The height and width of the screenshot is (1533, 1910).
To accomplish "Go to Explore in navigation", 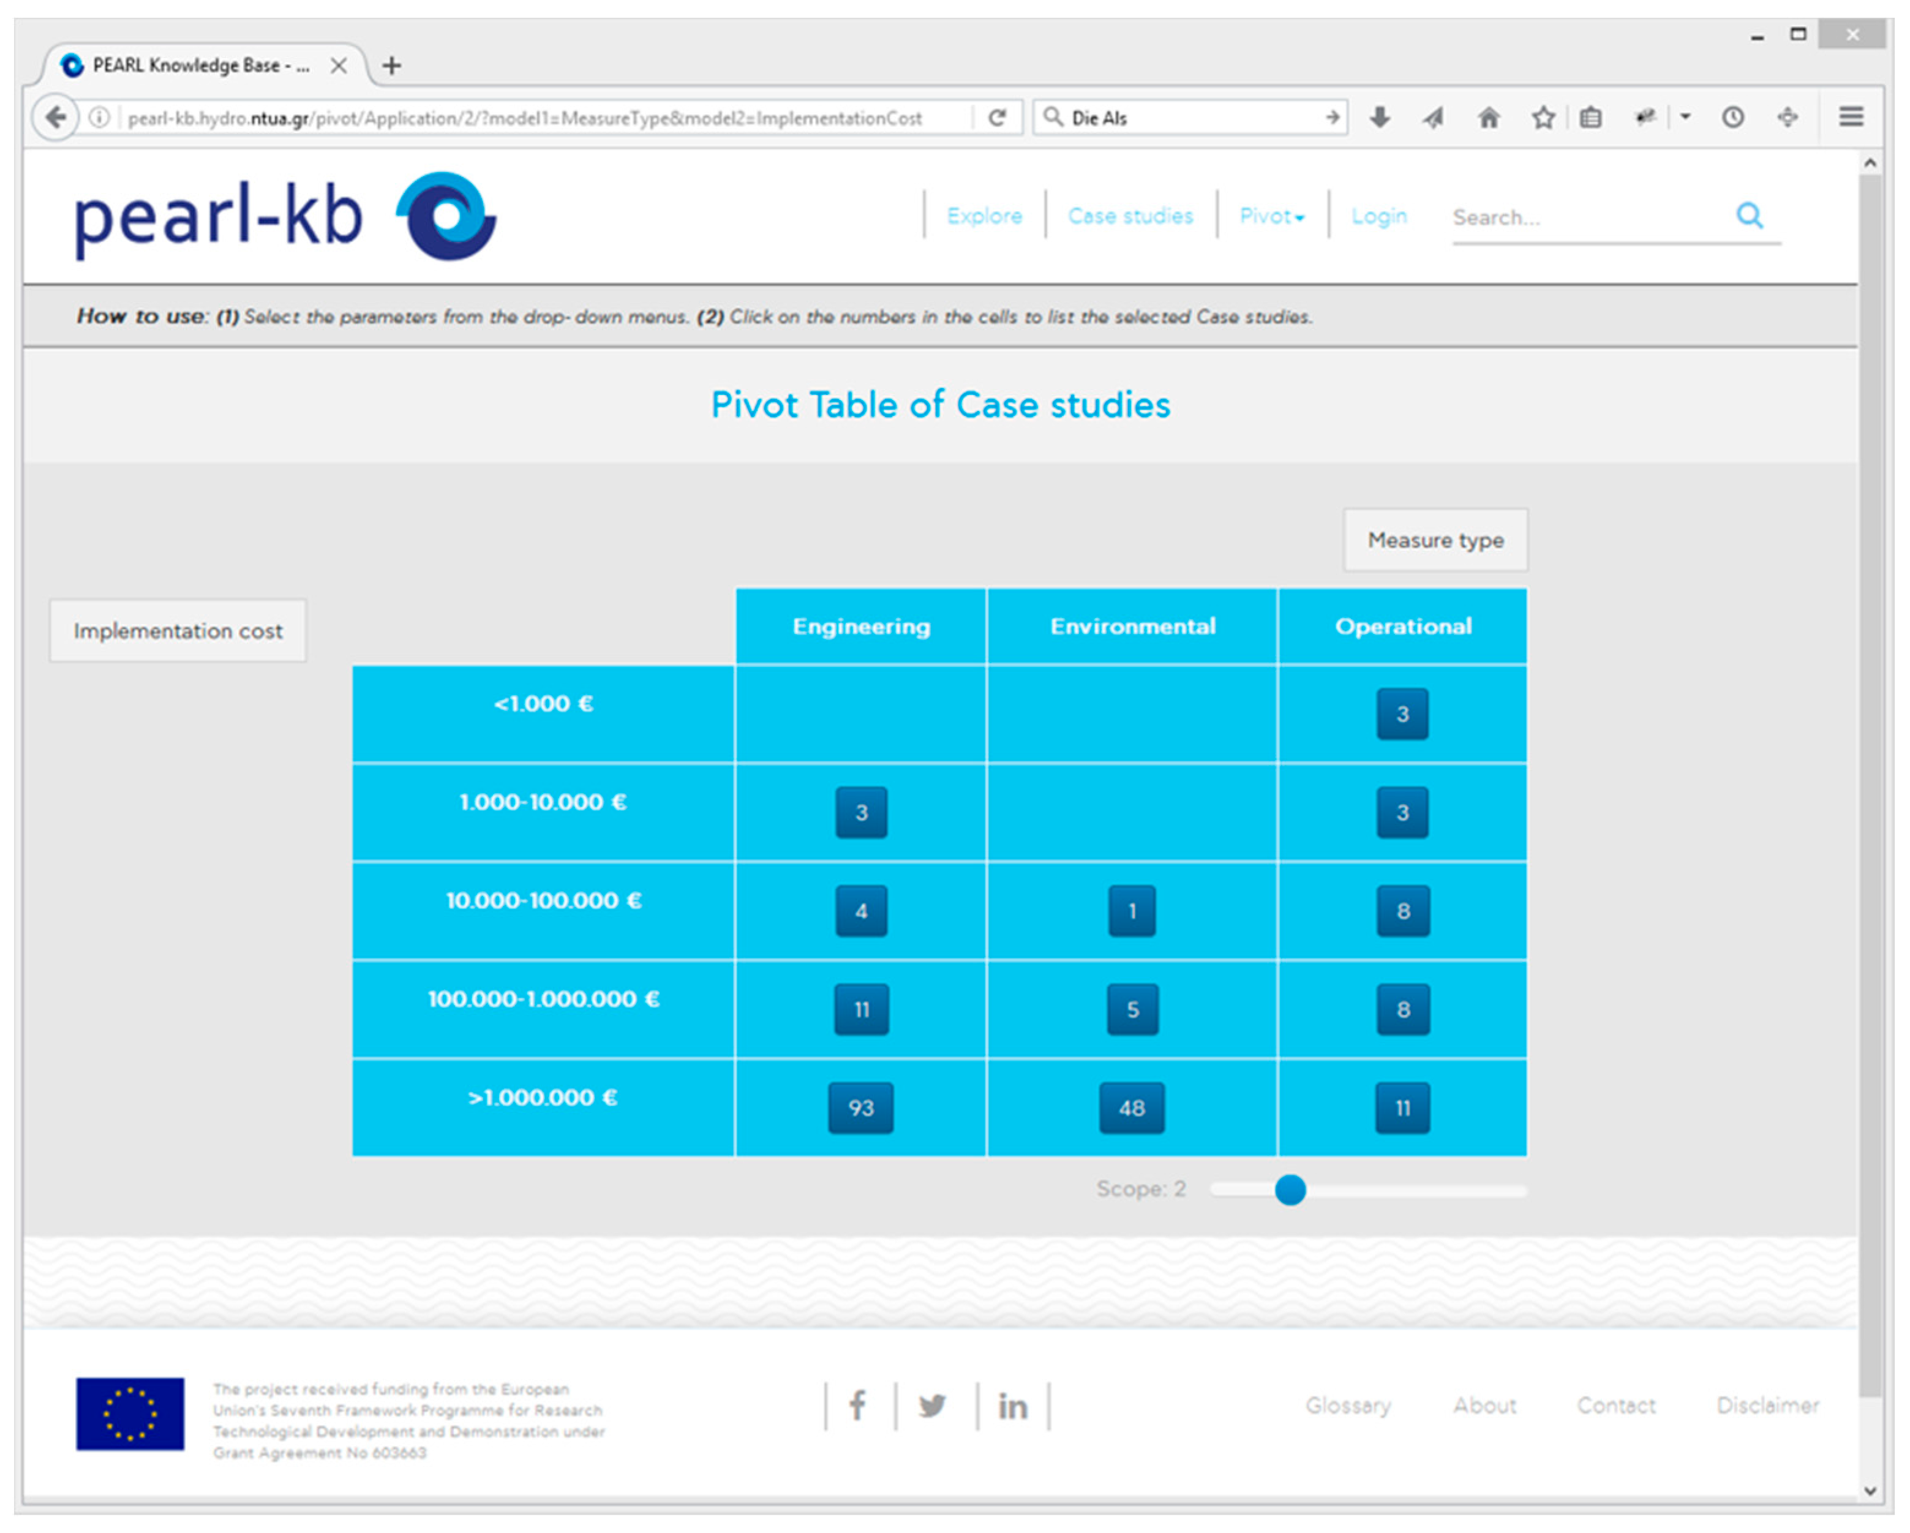I will (984, 216).
